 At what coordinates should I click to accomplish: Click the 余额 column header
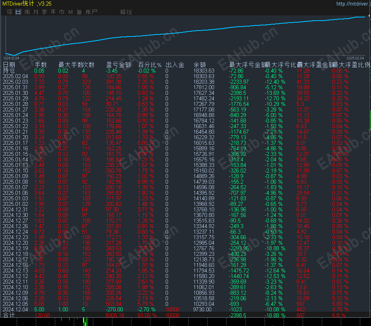[x=200, y=65]
